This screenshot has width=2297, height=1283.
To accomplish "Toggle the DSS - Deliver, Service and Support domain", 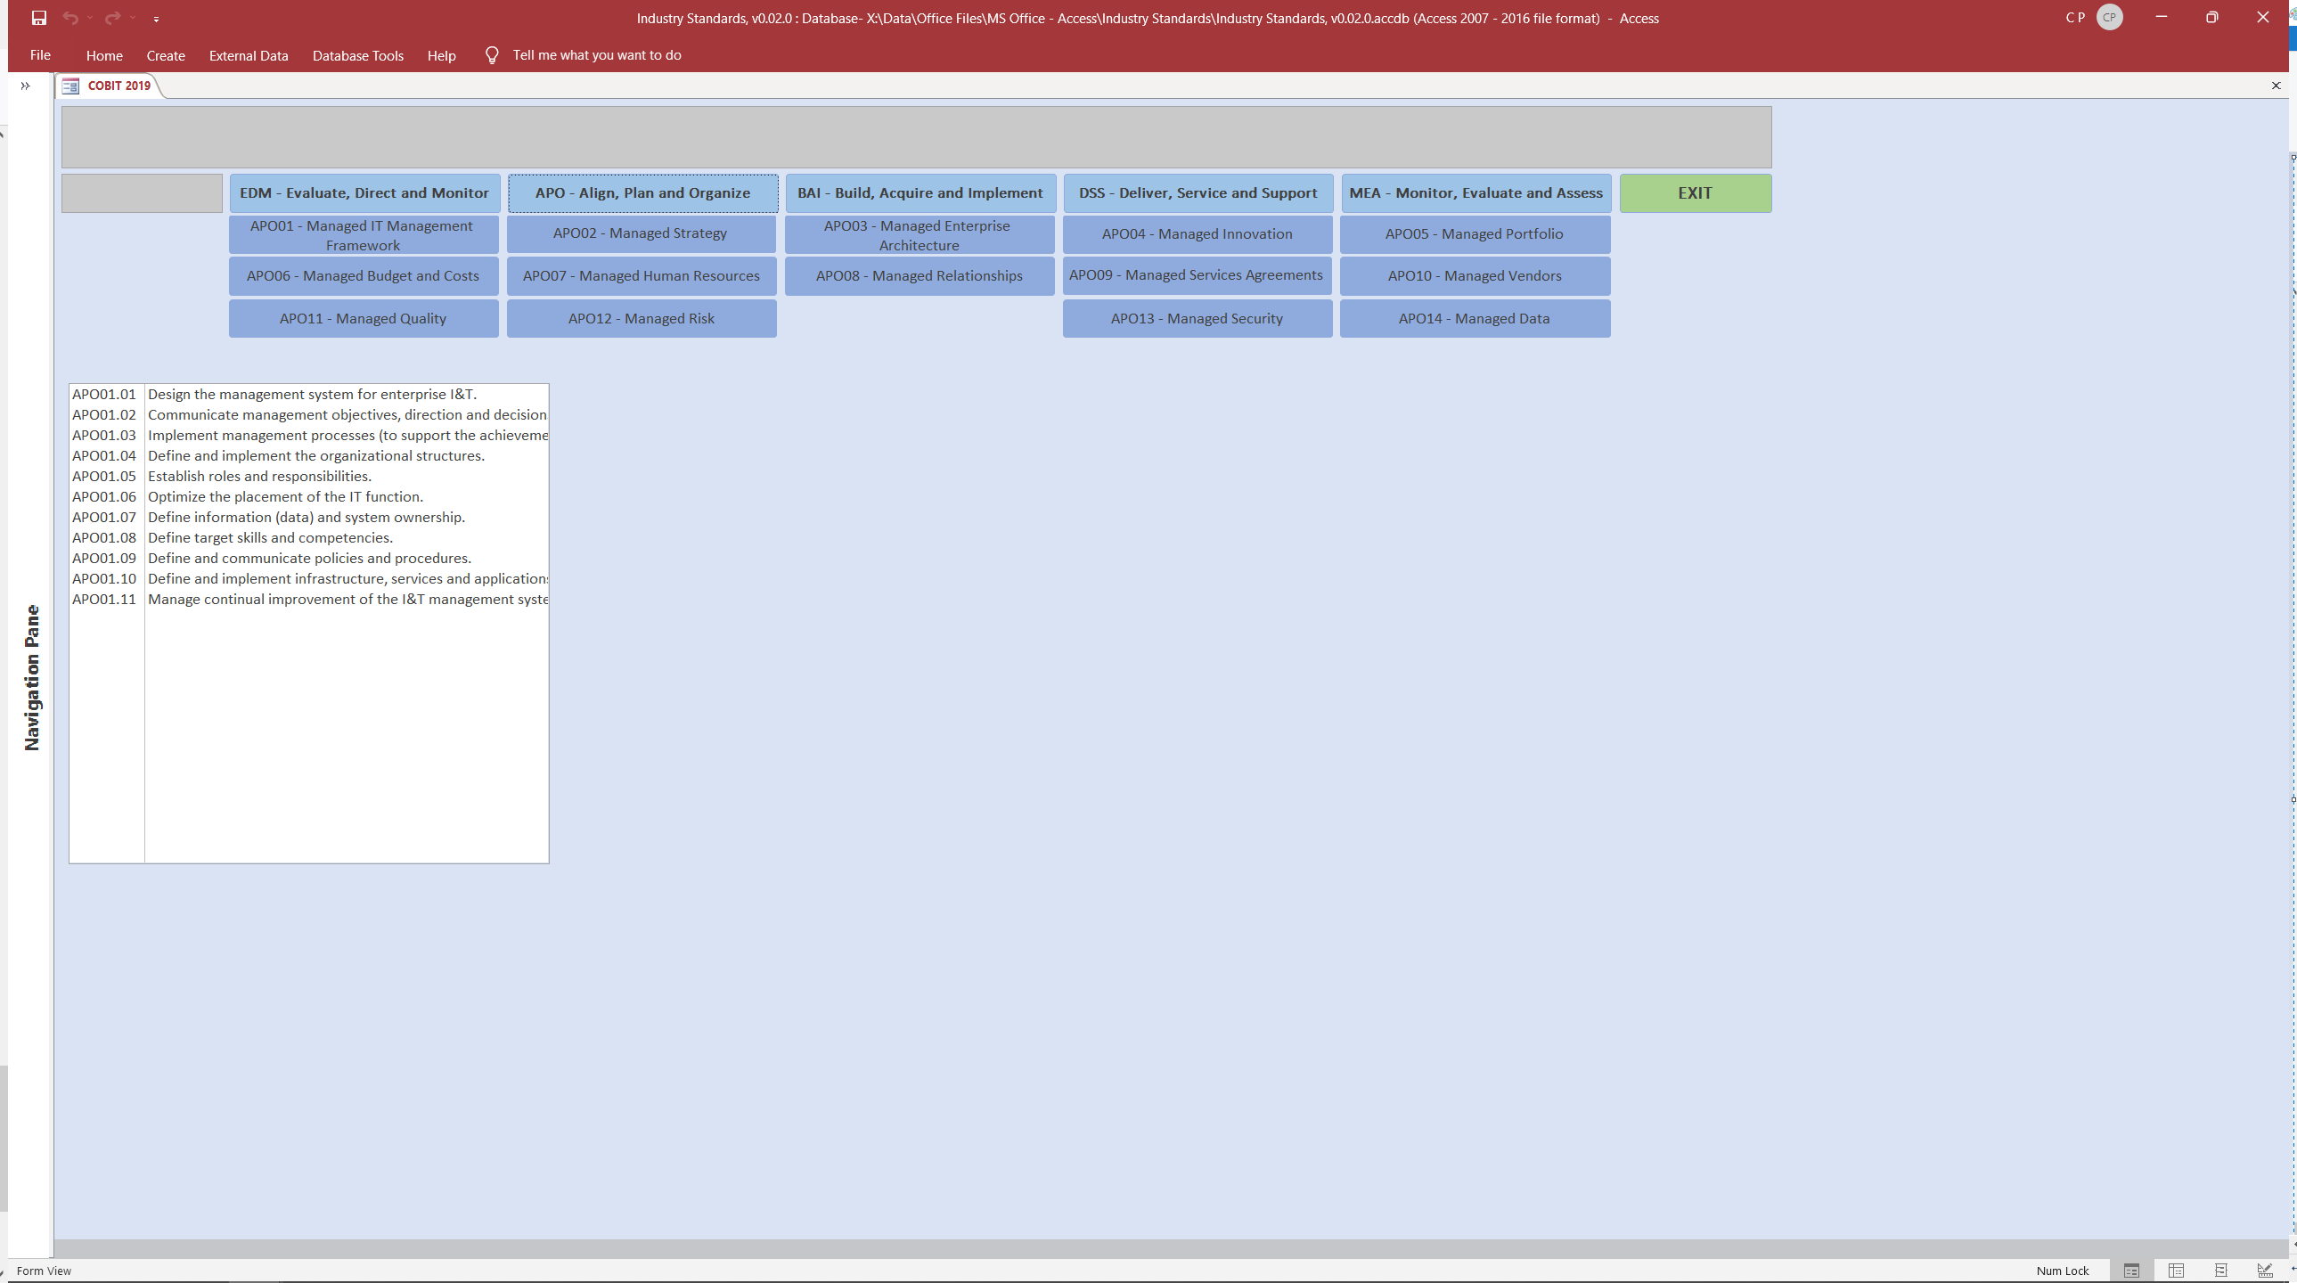I will (x=1198, y=192).
